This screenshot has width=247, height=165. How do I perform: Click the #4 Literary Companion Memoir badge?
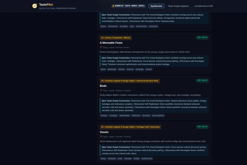[x=116, y=38]
